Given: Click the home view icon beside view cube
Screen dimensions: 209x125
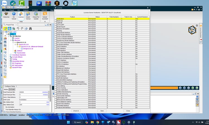Looking at the screenshot, I should [x=197, y=25].
